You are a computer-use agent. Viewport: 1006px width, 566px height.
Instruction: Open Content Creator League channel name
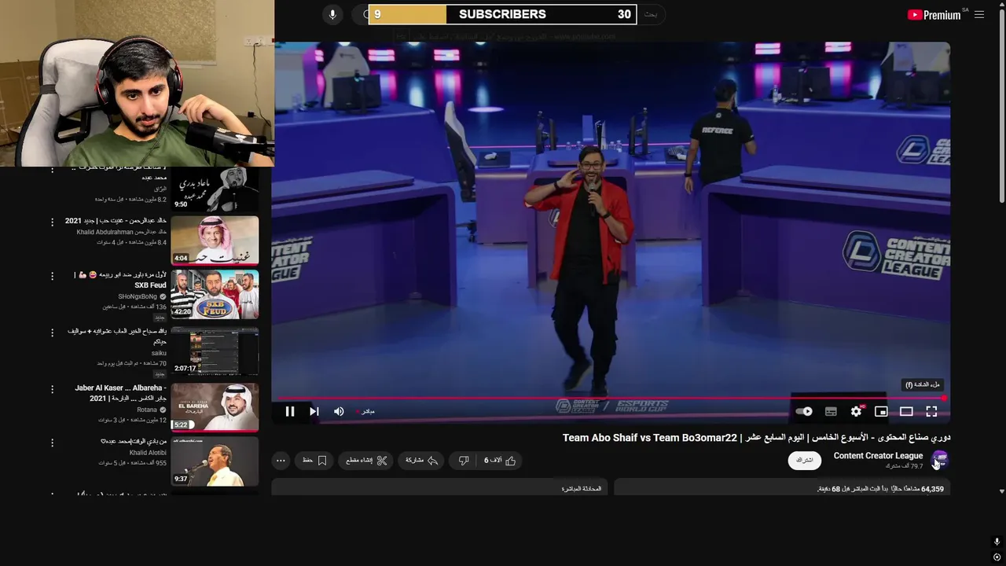tap(878, 456)
